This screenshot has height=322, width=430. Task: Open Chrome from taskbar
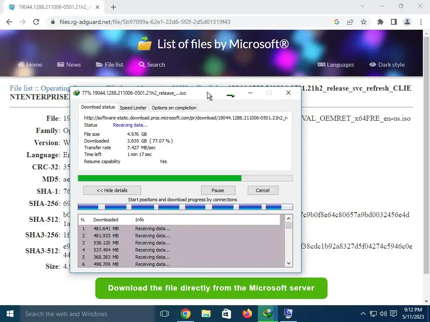tap(185, 314)
